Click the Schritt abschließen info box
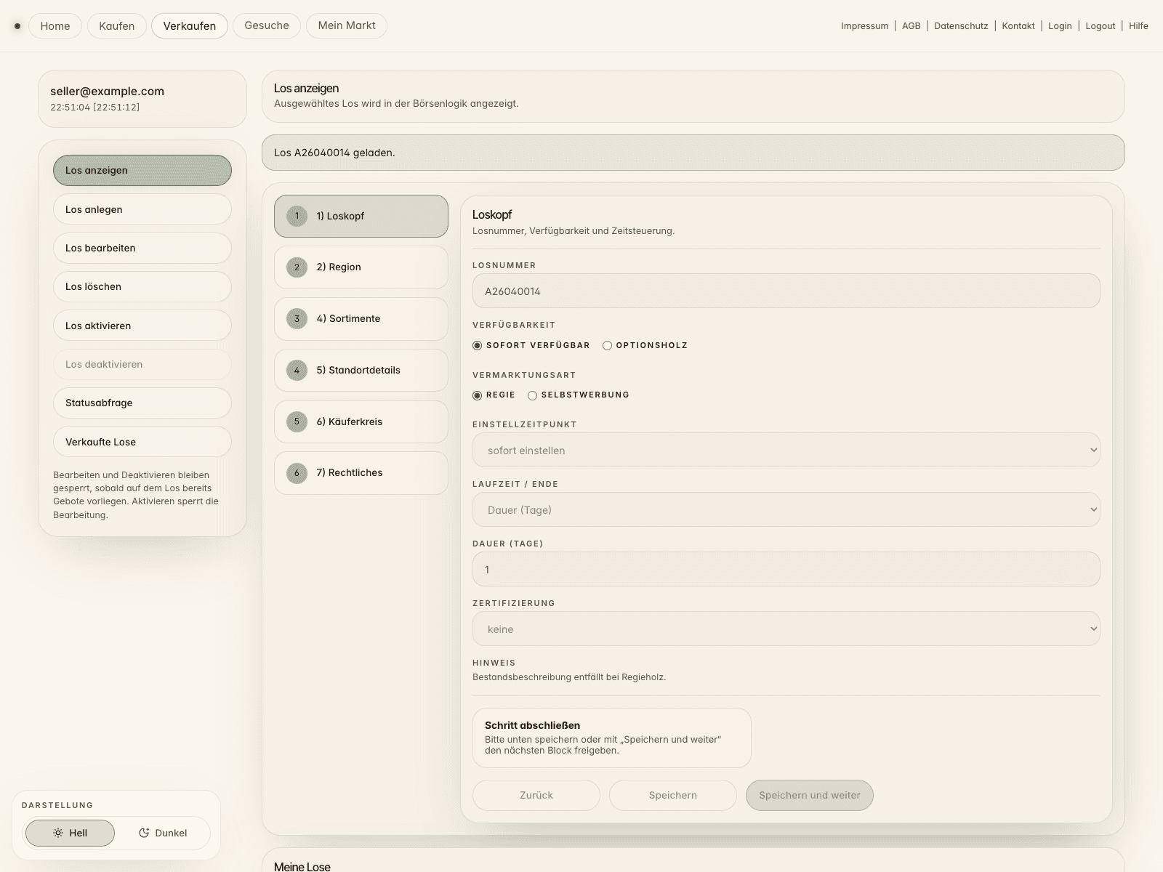The height and width of the screenshot is (872, 1163). click(x=612, y=738)
